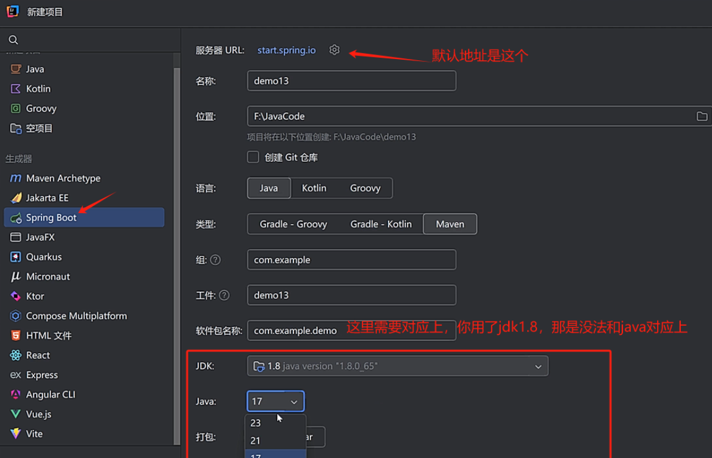
Task: Click the 位置 field with F:\JavaCode
Action: point(480,116)
